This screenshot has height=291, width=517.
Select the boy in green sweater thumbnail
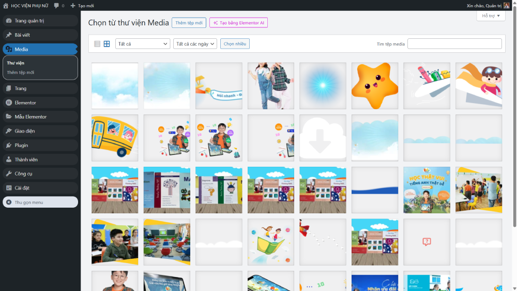[x=115, y=242]
